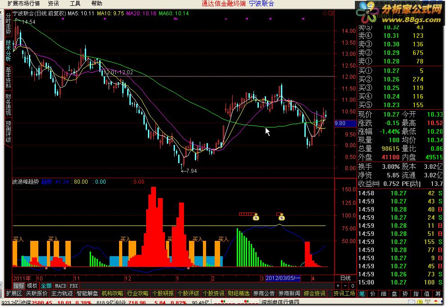Click the 买② 10.26 bid row
Screen dimensions: 446x307
pos(400,79)
